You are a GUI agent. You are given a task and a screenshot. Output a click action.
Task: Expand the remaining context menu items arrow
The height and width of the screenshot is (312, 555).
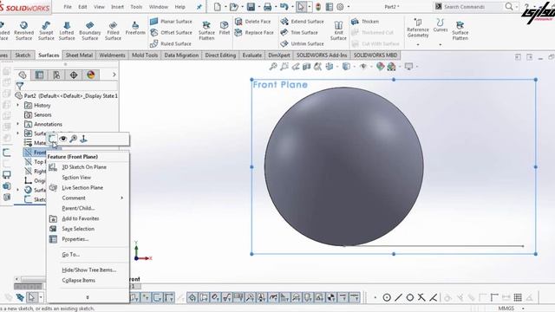click(x=88, y=297)
